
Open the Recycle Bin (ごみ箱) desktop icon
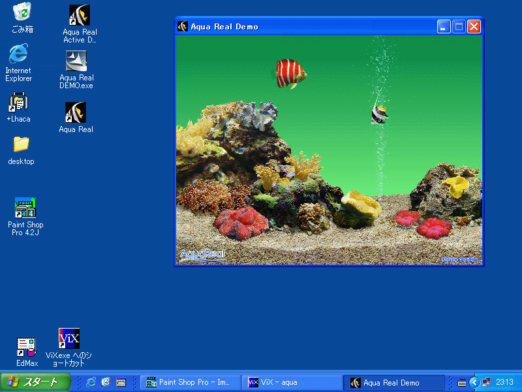[x=22, y=18]
